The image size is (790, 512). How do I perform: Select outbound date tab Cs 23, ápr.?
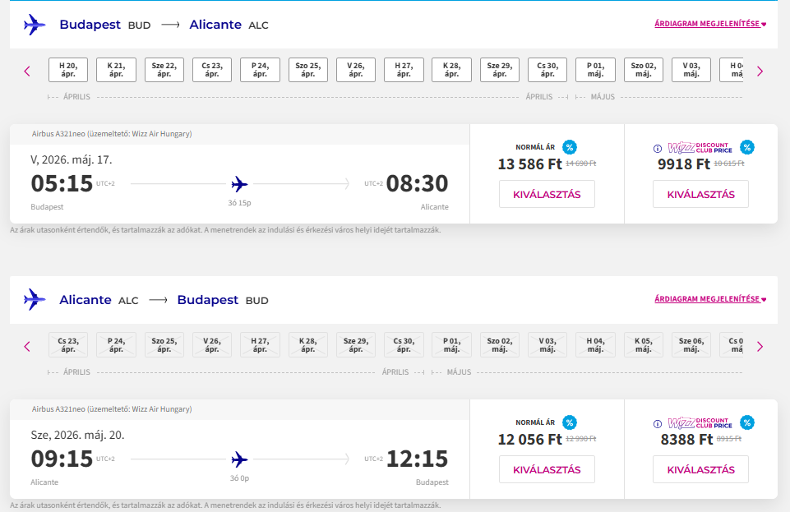(212, 71)
